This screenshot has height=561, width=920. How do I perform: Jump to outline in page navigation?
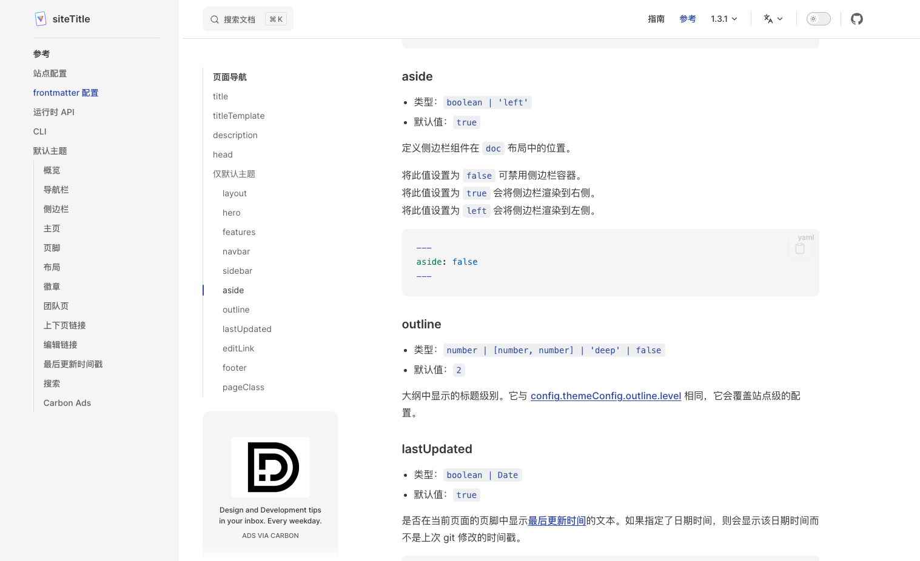click(236, 310)
